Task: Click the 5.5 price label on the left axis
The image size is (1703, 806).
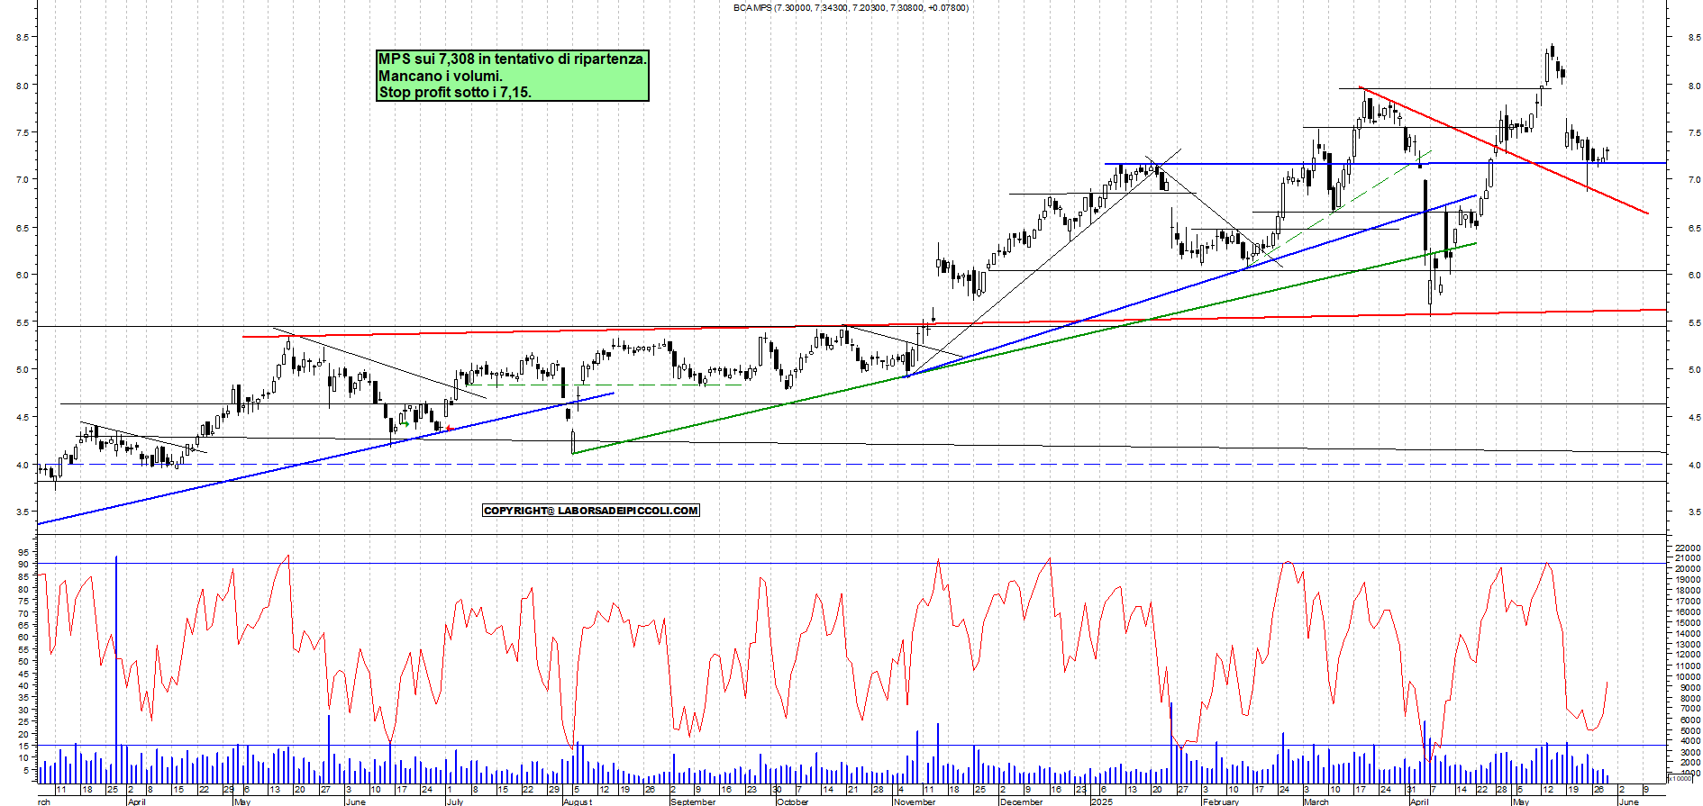Action: point(22,322)
